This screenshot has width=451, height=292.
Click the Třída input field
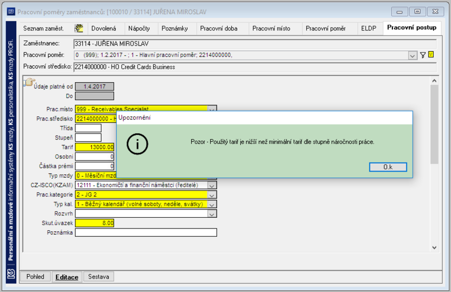[x=89, y=128]
